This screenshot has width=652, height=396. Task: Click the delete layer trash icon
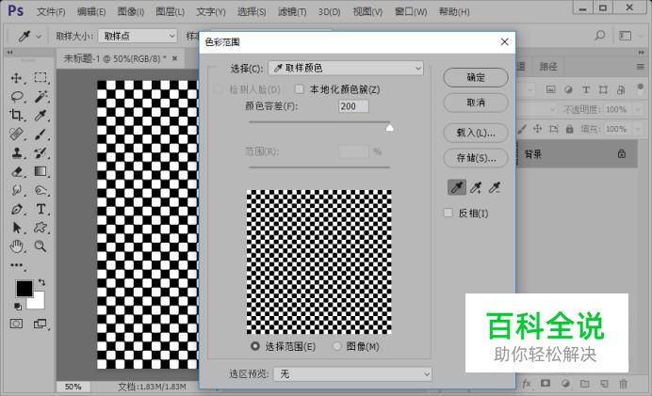624,384
